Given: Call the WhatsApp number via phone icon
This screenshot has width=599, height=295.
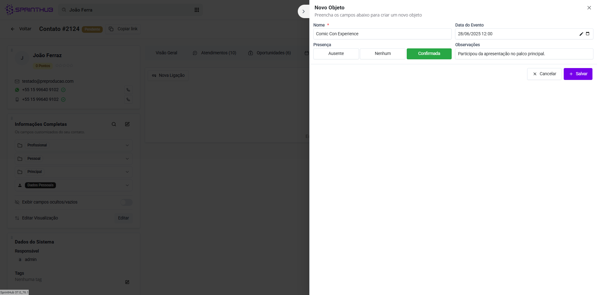Looking at the screenshot, I should [128, 90].
